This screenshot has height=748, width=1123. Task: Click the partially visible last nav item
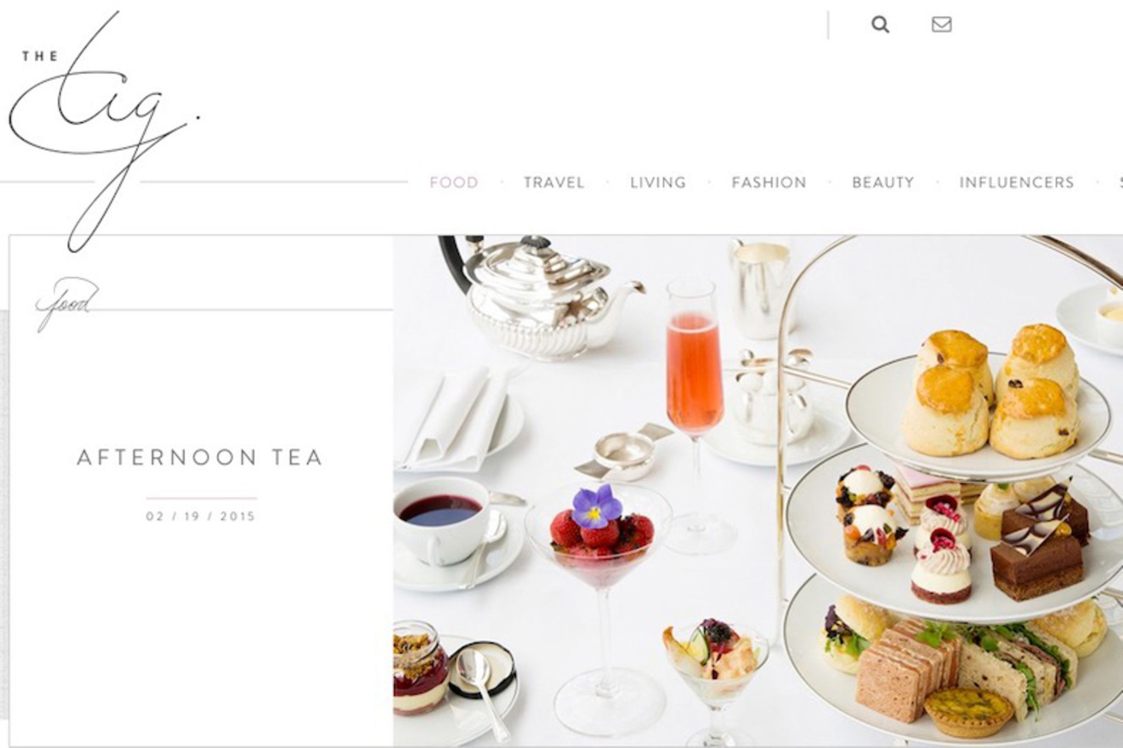coord(1120,182)
